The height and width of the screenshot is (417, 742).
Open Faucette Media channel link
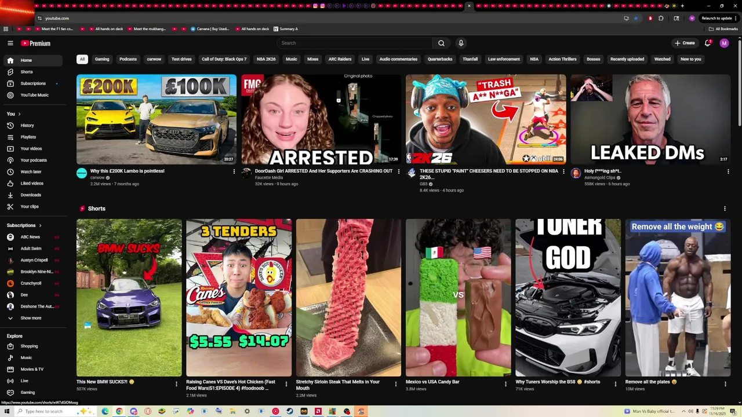pyautogui.click(x=269, y=178)
